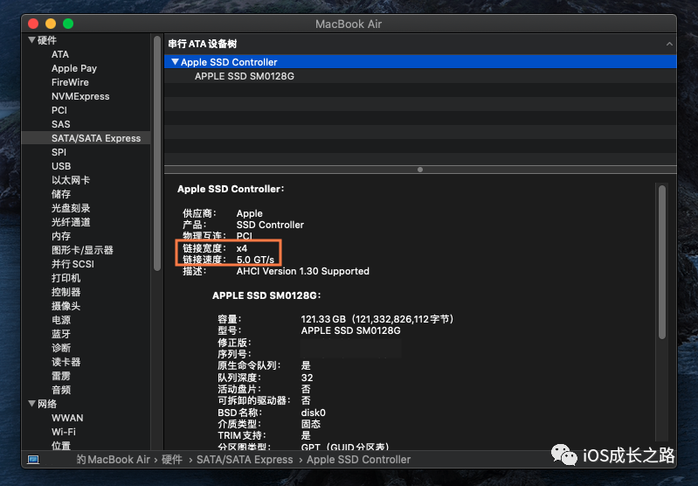698x486 pixels.
Task: Select SATA/SATA Express in sidebar
Action: tap(86, 138)
